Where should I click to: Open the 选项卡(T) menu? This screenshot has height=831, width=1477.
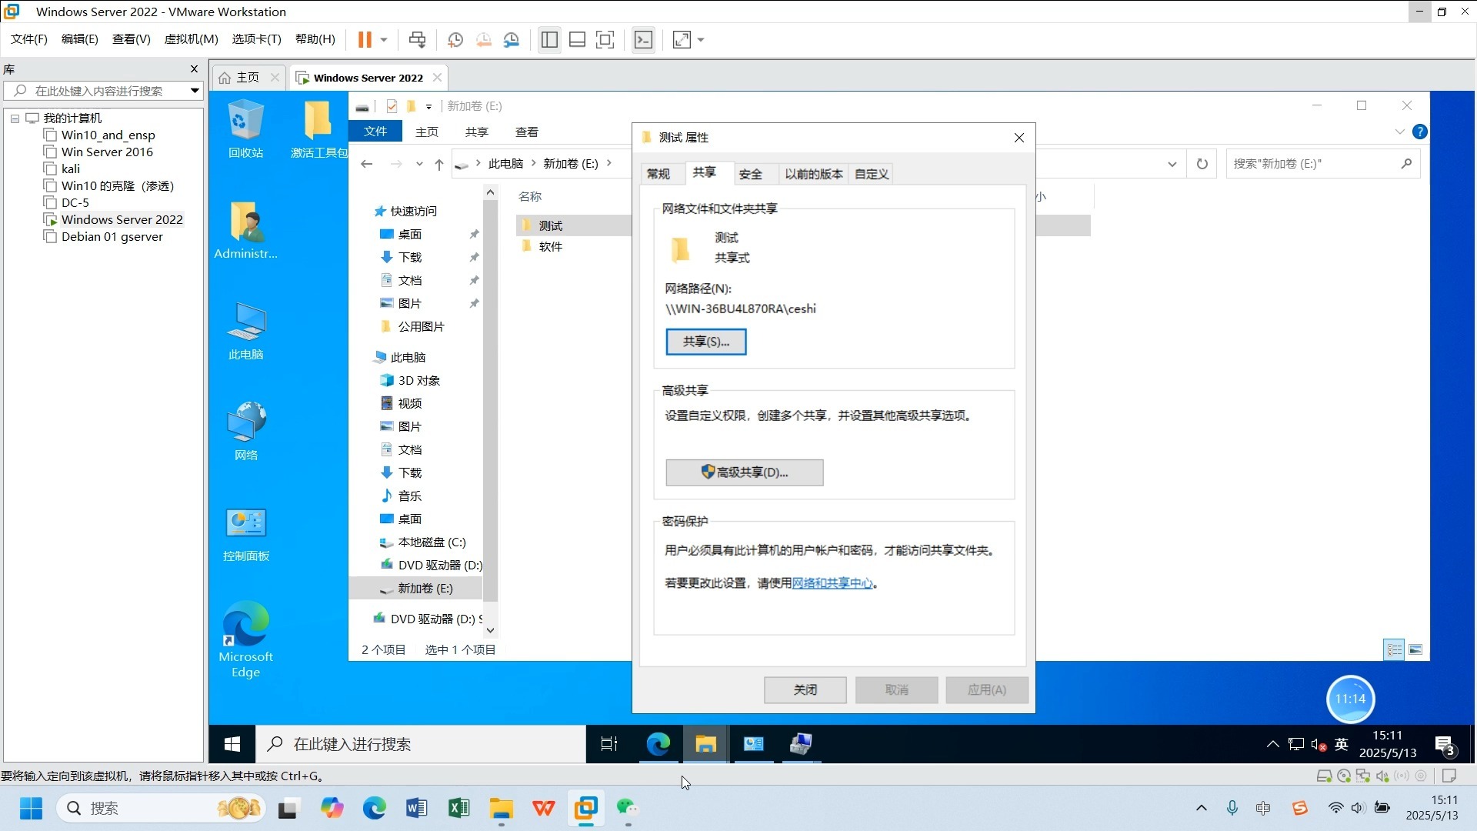(256, 39)
